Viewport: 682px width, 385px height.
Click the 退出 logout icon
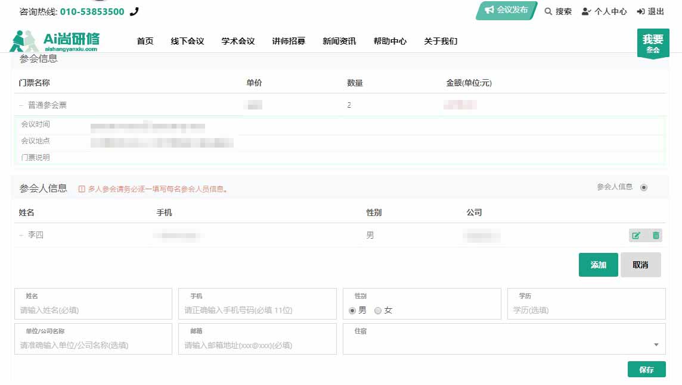tap(641, 11)
